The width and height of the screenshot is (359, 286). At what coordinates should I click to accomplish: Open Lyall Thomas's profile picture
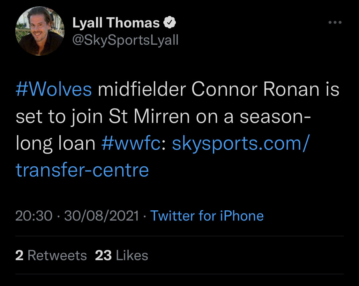40,31
